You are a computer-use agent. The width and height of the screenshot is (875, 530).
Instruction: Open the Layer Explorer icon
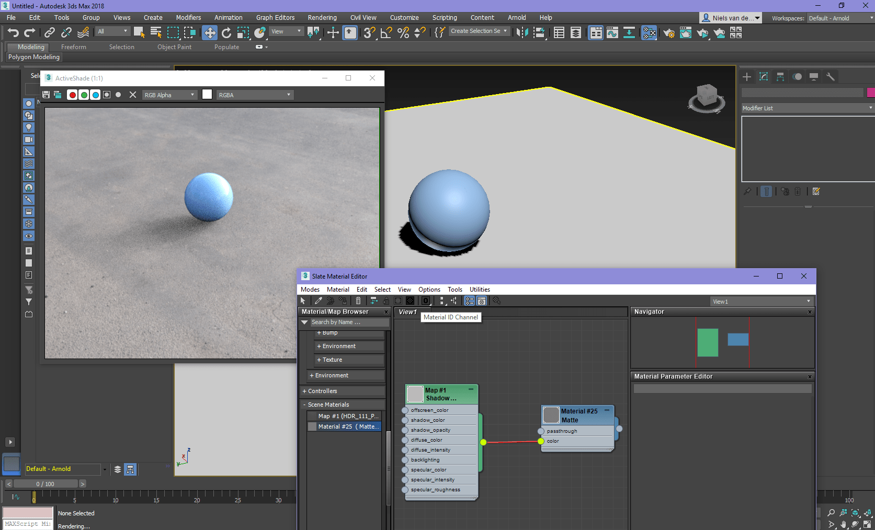(x=576, y=32)
